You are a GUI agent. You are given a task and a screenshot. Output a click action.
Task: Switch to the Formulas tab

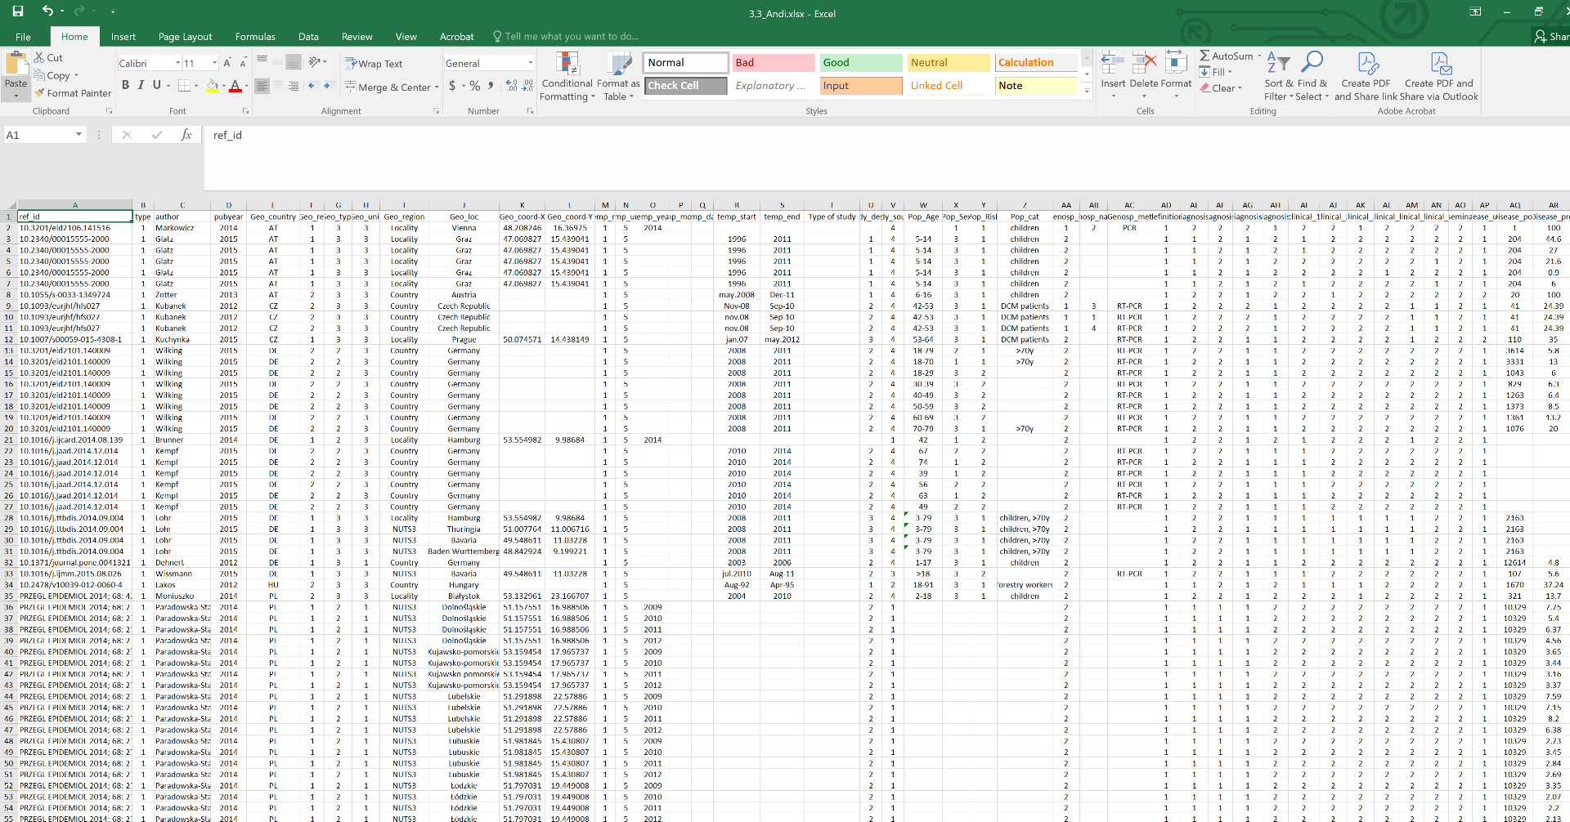pyautogui.click(x=255, y=37)
